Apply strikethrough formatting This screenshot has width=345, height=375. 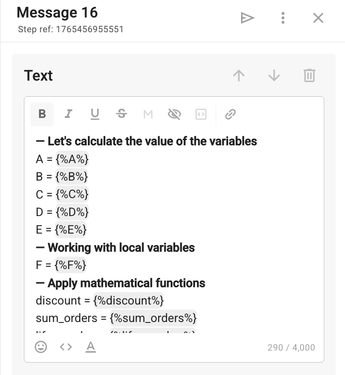point(121,114)
